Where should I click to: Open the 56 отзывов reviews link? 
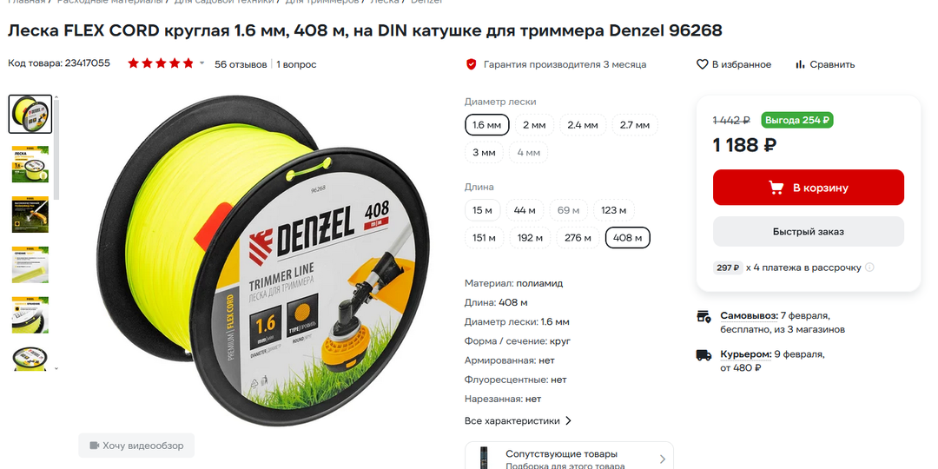(241, 64)
